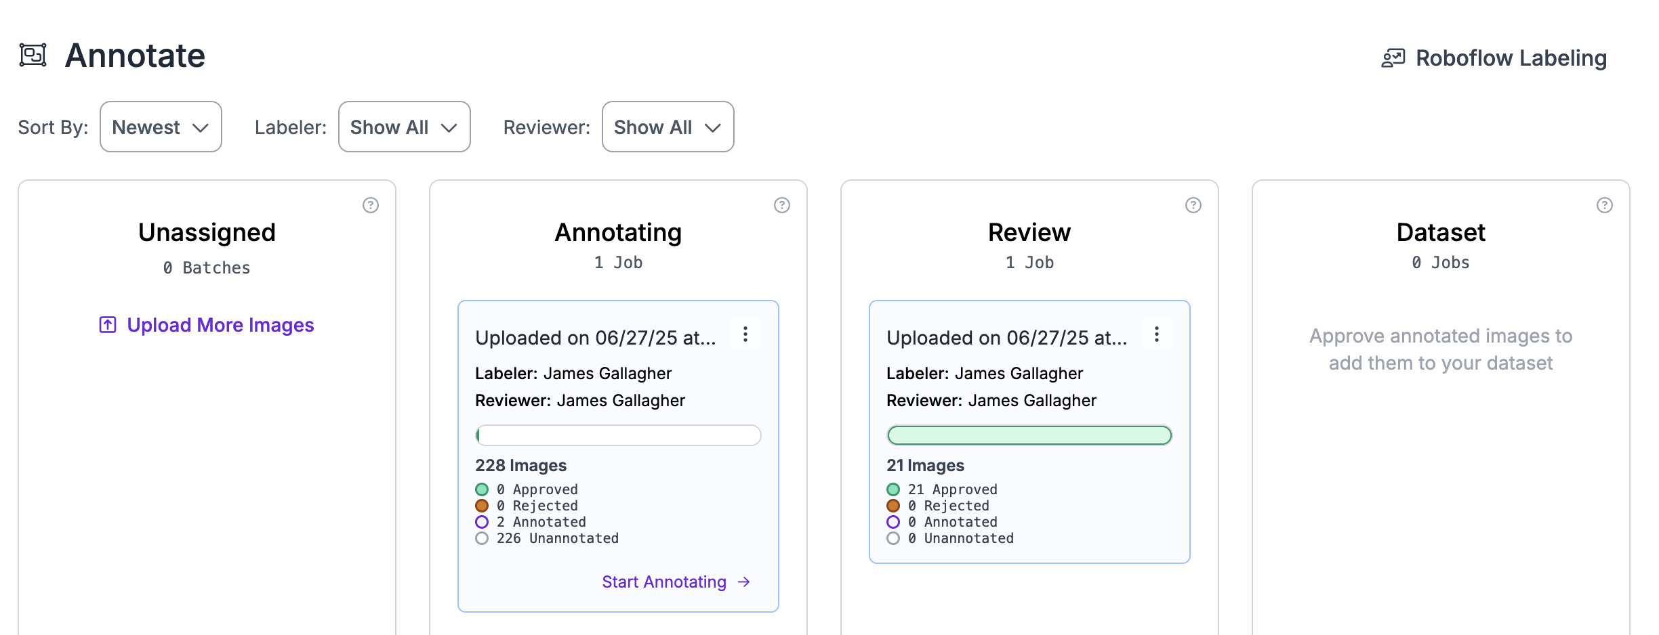Open help icon in Dataset column
Image resolution: width=1659 pixels, height=635 pixels.
pos(1604,205)
